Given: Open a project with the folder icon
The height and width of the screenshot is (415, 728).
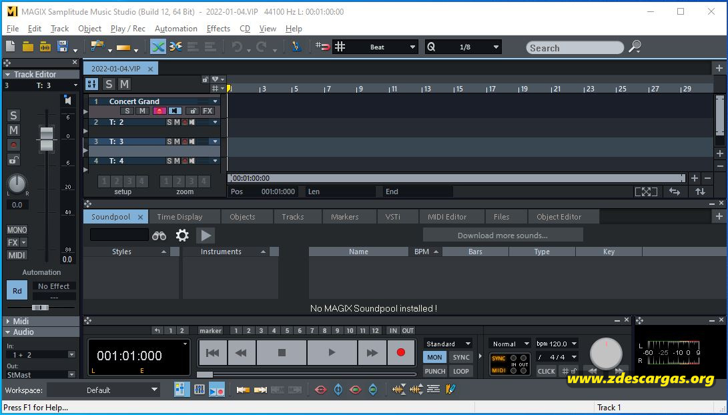Looking at the screenshot, I should point(28,47).
